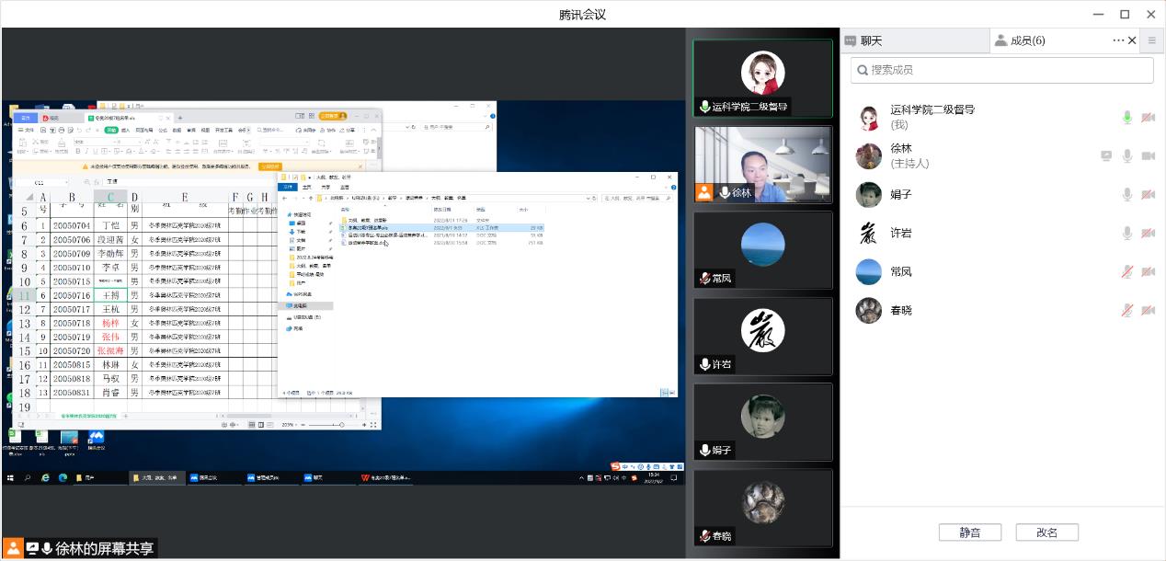This screenshot has width=1166, height=561.
Task: Click 运科学院二级督导's avatar in the member list
Action: click(868, 117)
